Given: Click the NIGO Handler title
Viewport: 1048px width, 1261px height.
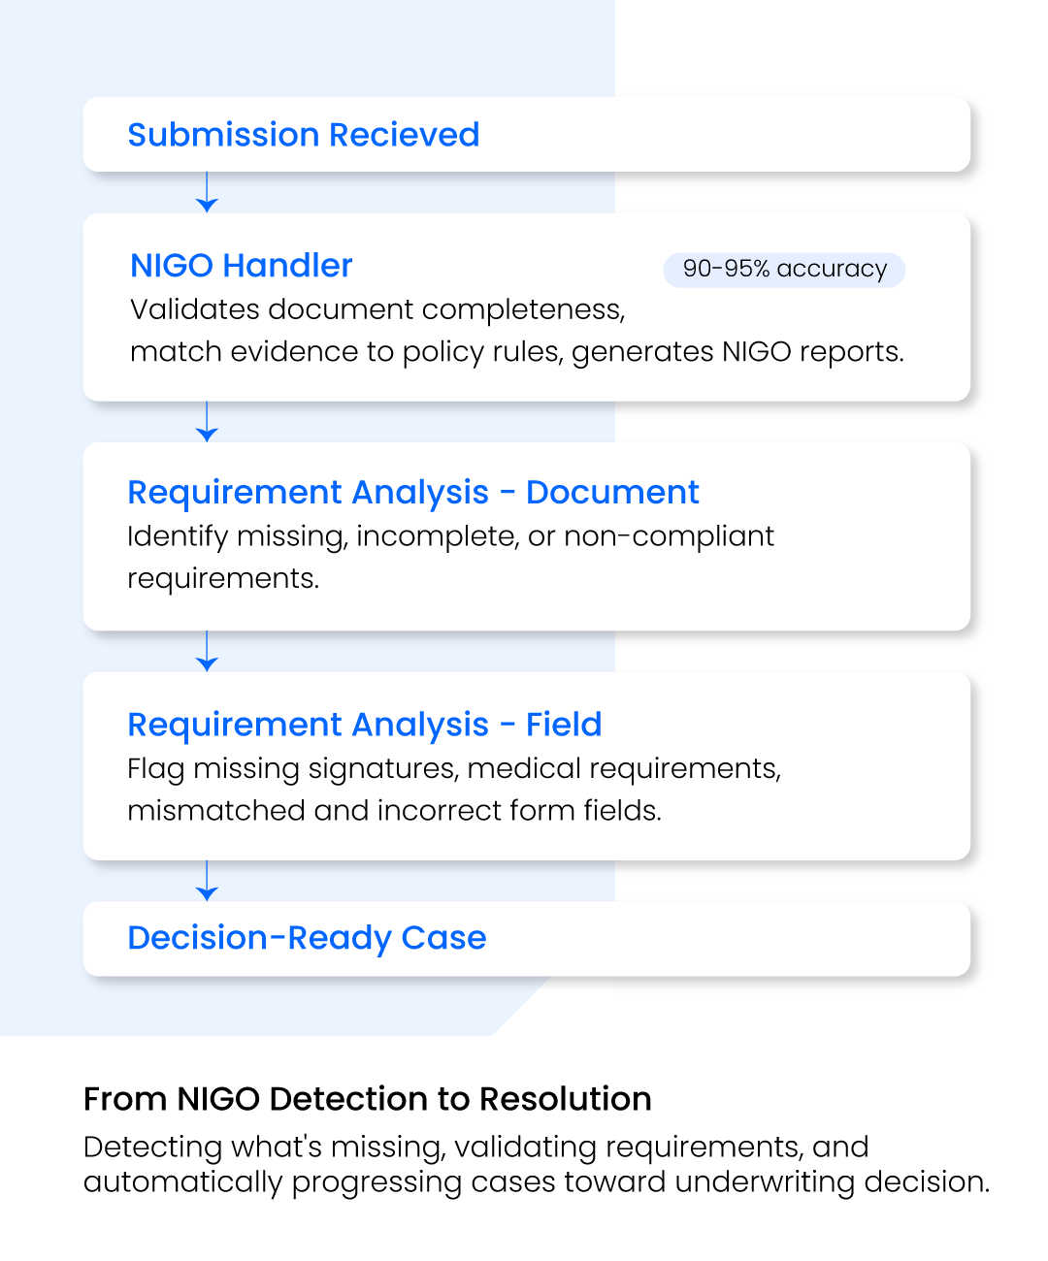Looking at the screenshot, I should pyautogui.click(x=242, y=265).
